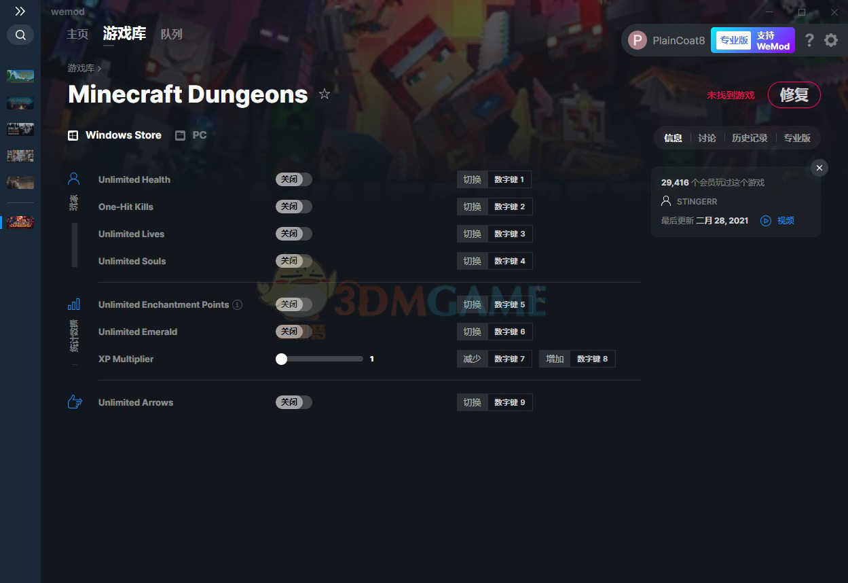Go to the 主页 tab
This screenshot has height=583, width=848.
click(77, 34)
